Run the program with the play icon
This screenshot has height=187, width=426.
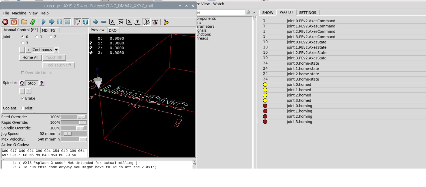click(44, 22)
